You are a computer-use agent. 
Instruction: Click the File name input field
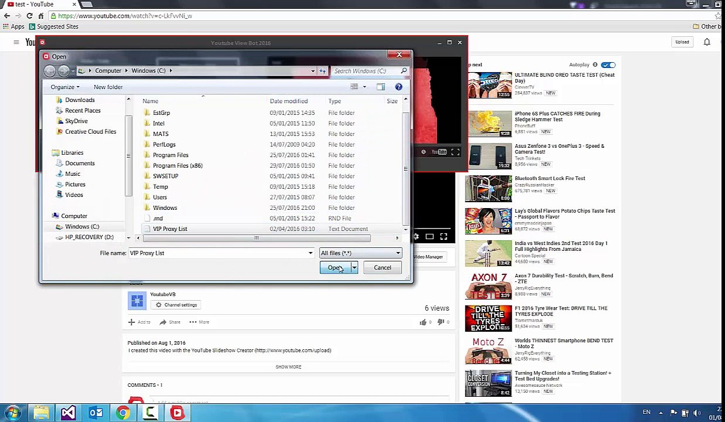218,253
